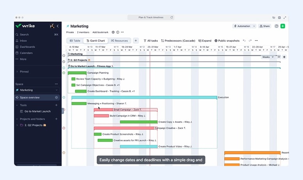The image size is (303, 180).
Task: Redo the last change
Action: pos(250,41)
